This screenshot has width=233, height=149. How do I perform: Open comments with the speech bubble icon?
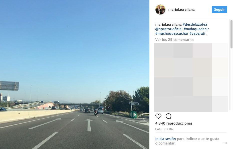point(168,116)
